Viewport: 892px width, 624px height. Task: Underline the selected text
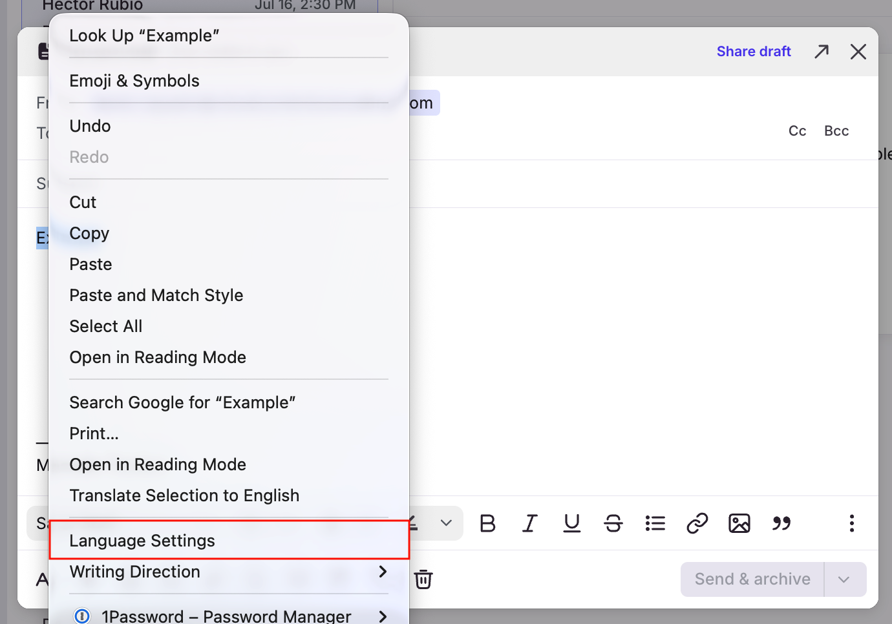point(572,523)
